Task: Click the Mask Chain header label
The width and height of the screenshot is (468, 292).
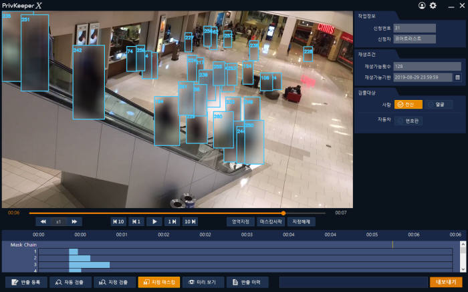Action: point(23,245)
